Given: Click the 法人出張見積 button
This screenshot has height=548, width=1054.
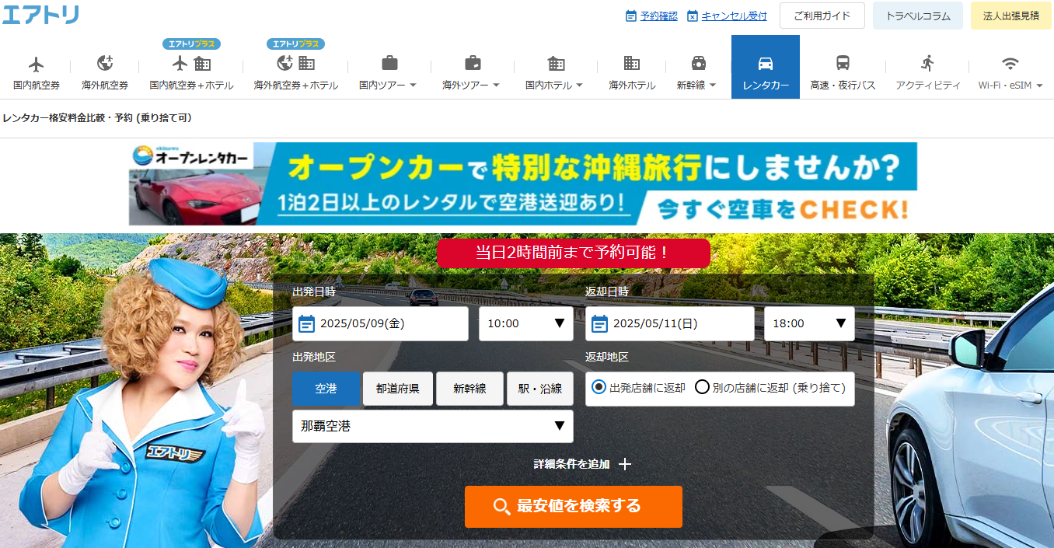Looking at the screenshot, I should pyautogui.click(x=1011, y=16).
